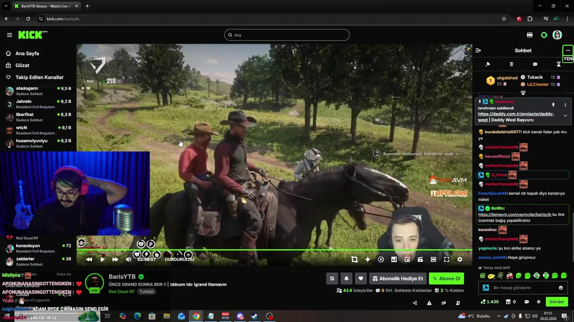This screenshot has width=574, height=322.
Task: Open Ana Sayfa in the sidebar
Action: click(x=27, y=53)
